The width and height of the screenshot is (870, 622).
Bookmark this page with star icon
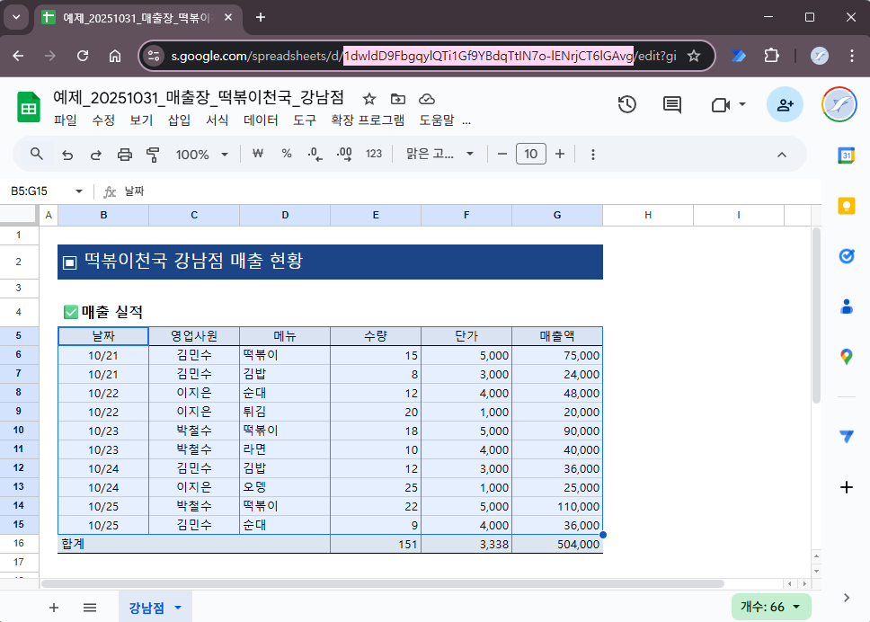[x=694, y=56]
